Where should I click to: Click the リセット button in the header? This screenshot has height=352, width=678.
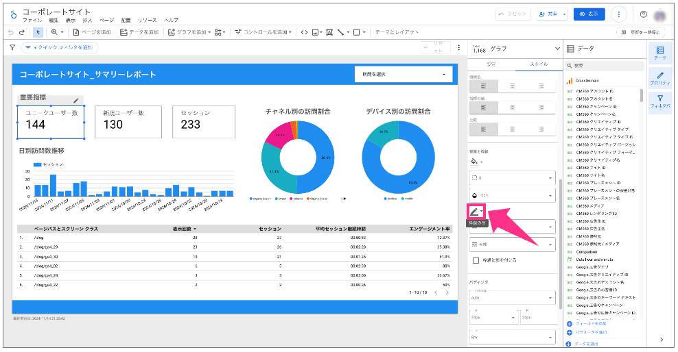513,14
